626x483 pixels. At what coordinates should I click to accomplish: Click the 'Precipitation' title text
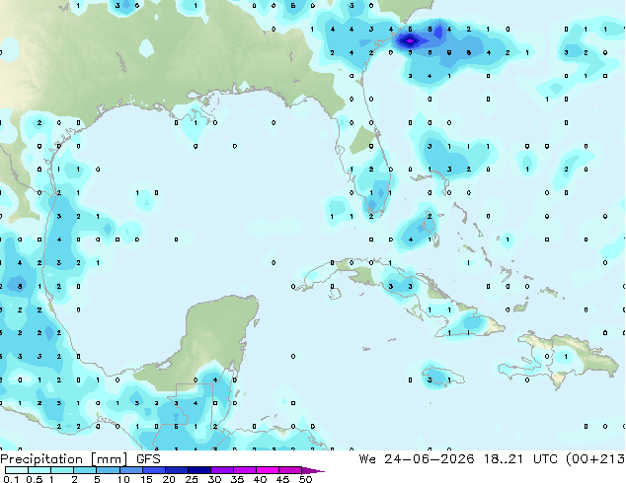pyautogui.click(x=41, y=459)
